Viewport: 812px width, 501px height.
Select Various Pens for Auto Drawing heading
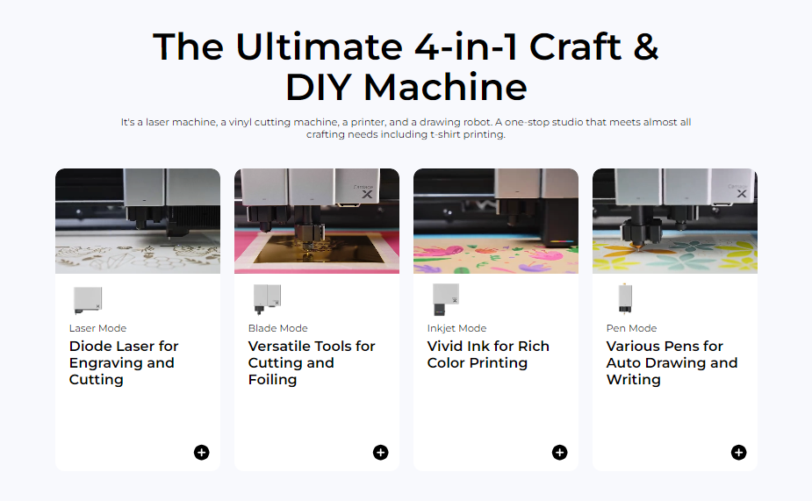point(672,363)
